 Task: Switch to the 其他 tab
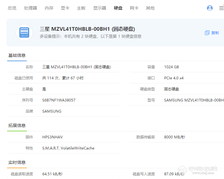coord(150,8)
